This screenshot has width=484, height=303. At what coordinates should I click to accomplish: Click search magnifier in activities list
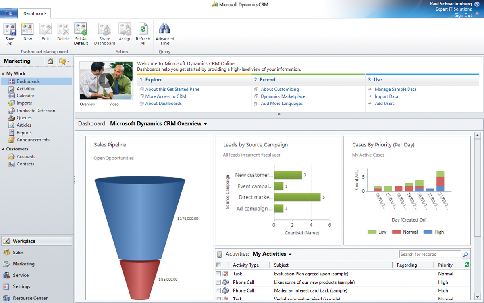click(x=465, y=255)
